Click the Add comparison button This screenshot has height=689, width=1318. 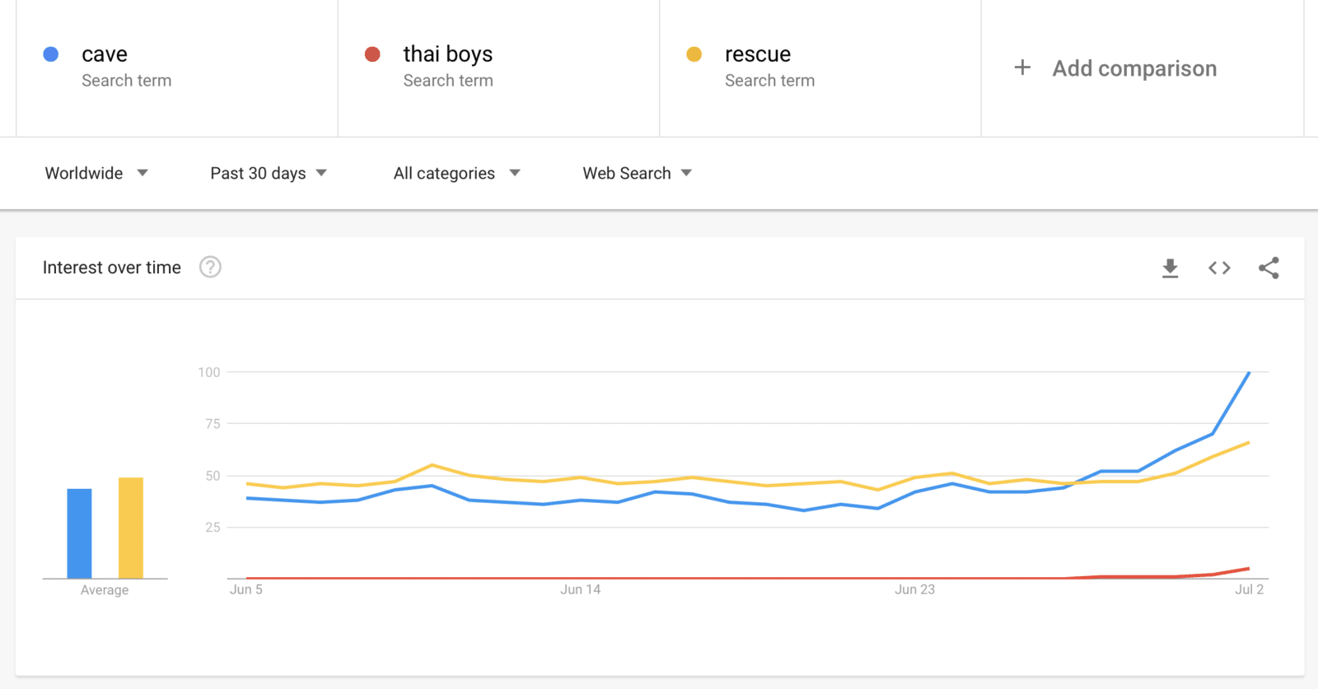[1133, 68]
